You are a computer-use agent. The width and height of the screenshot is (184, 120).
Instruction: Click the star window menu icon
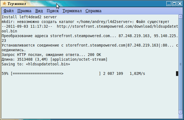pyautogui.click(x=4, y=4)
